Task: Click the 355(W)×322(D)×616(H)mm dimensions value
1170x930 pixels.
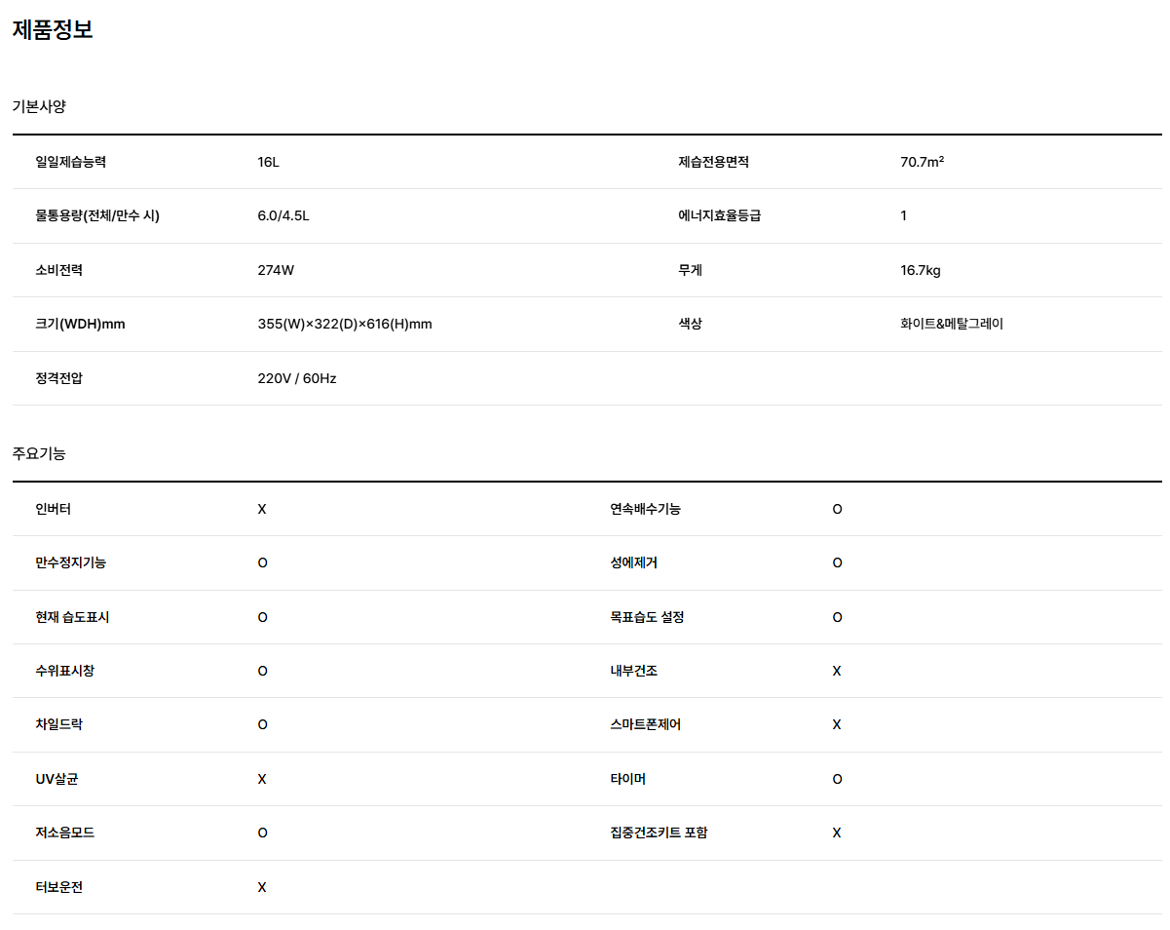Action: (x=345, y=324)
